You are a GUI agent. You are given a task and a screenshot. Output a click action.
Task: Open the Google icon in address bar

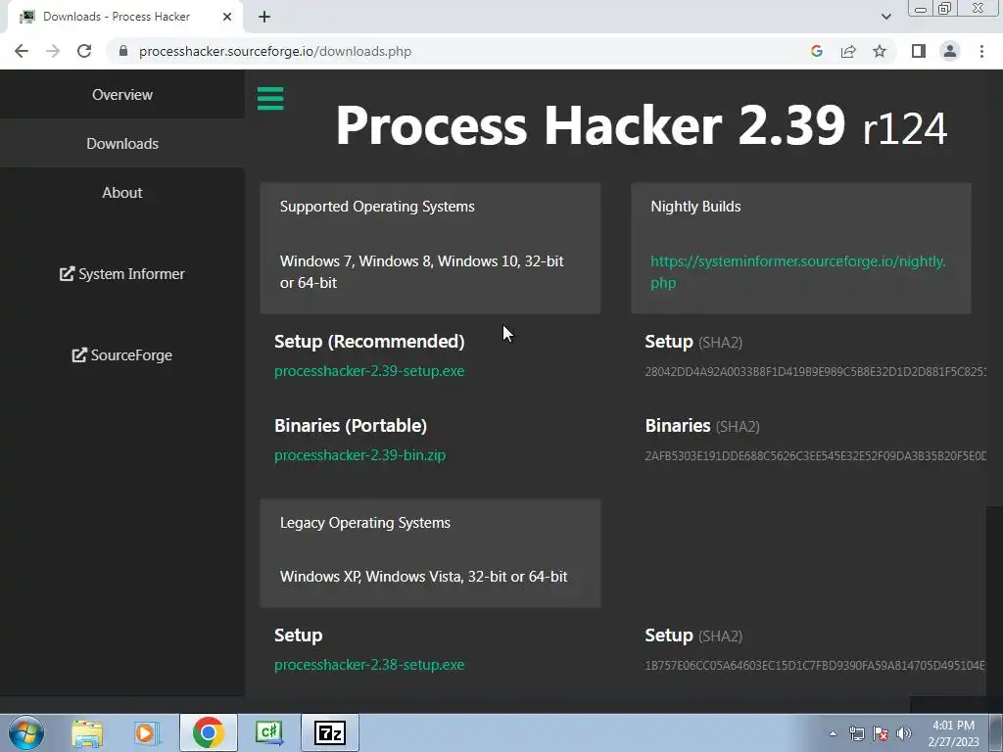[x=816, y=51]
